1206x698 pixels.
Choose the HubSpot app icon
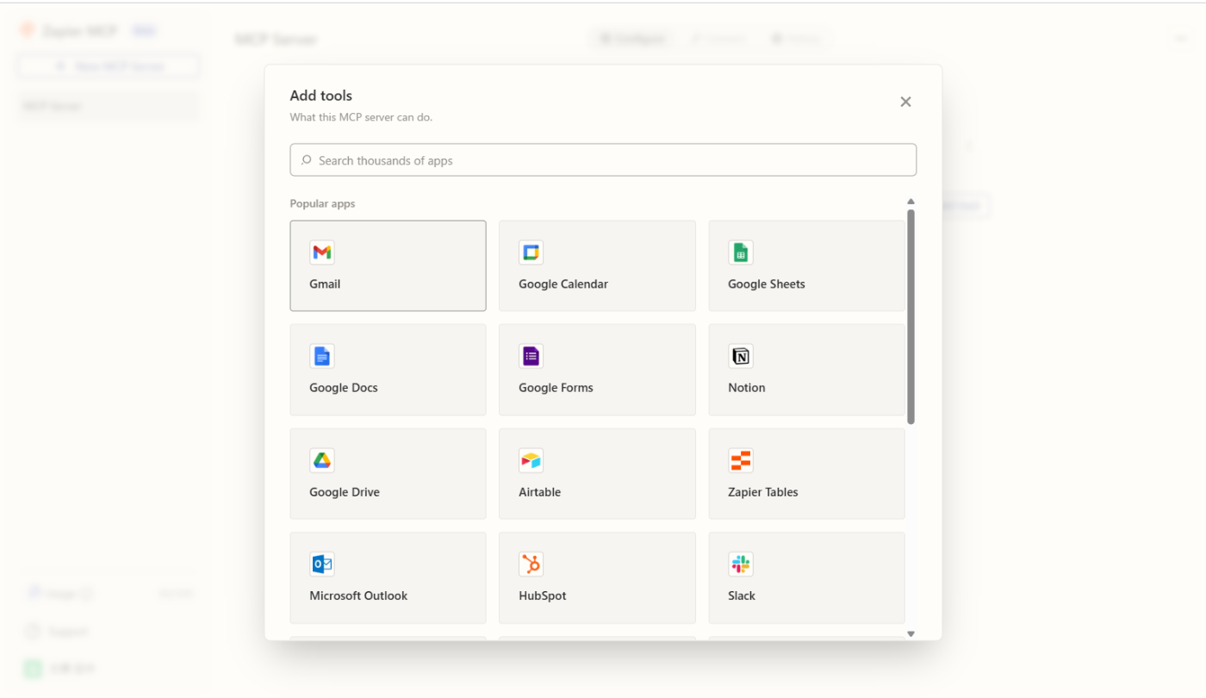pos(532,564)
